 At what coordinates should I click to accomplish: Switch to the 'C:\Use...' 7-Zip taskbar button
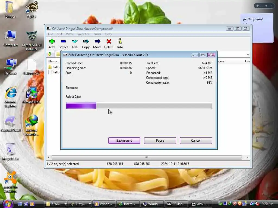click(176, 204)
